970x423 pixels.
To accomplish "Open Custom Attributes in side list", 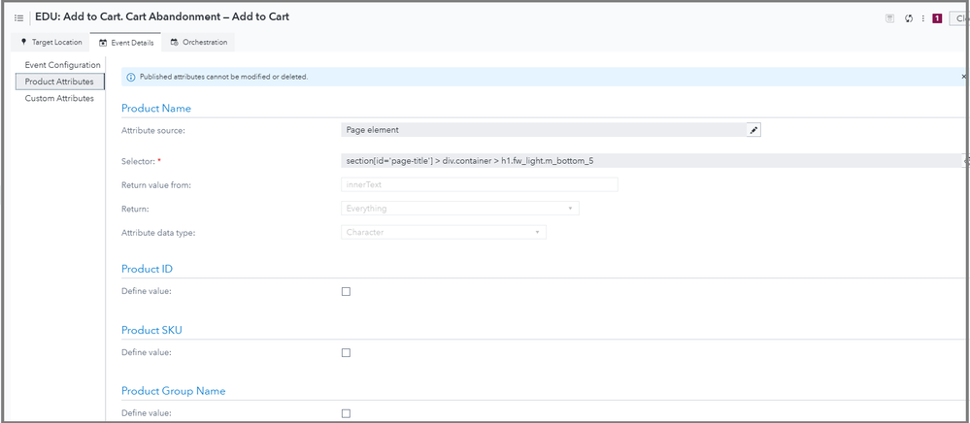I will [x=59, y=98].
